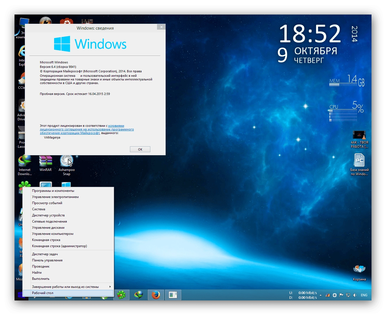Click the ESET tray icon

click(335, 295)
